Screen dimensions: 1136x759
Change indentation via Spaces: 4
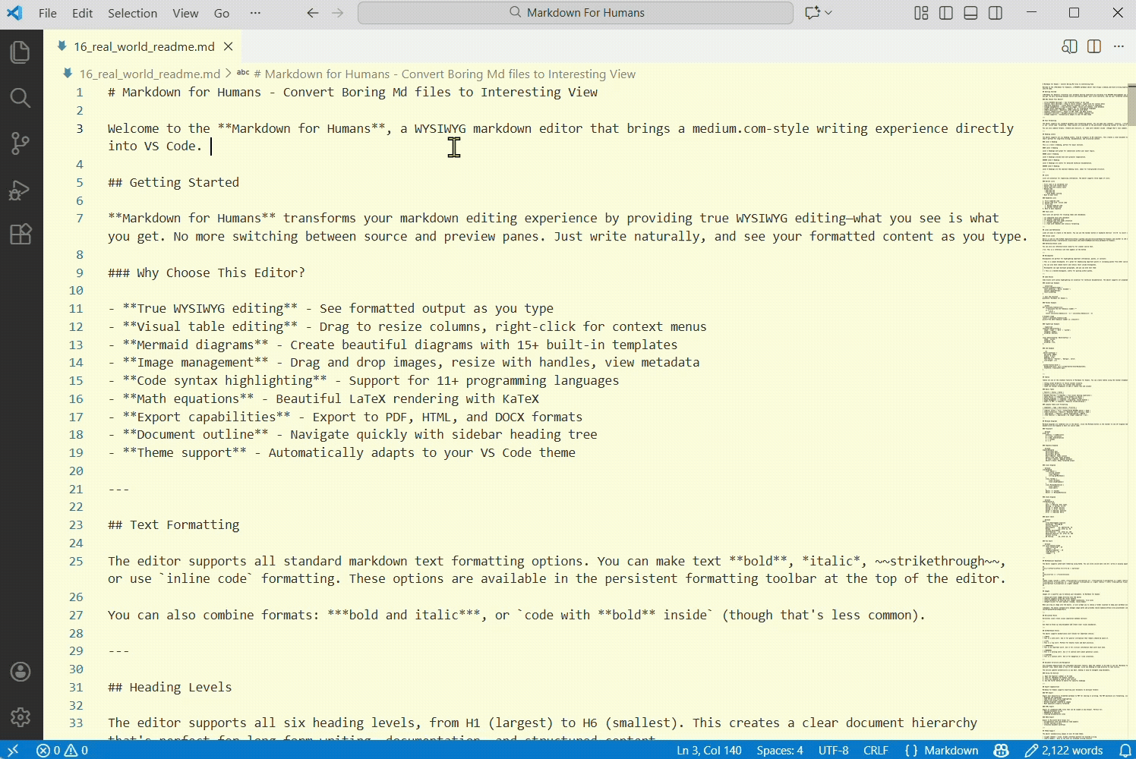tap(780, 750)
